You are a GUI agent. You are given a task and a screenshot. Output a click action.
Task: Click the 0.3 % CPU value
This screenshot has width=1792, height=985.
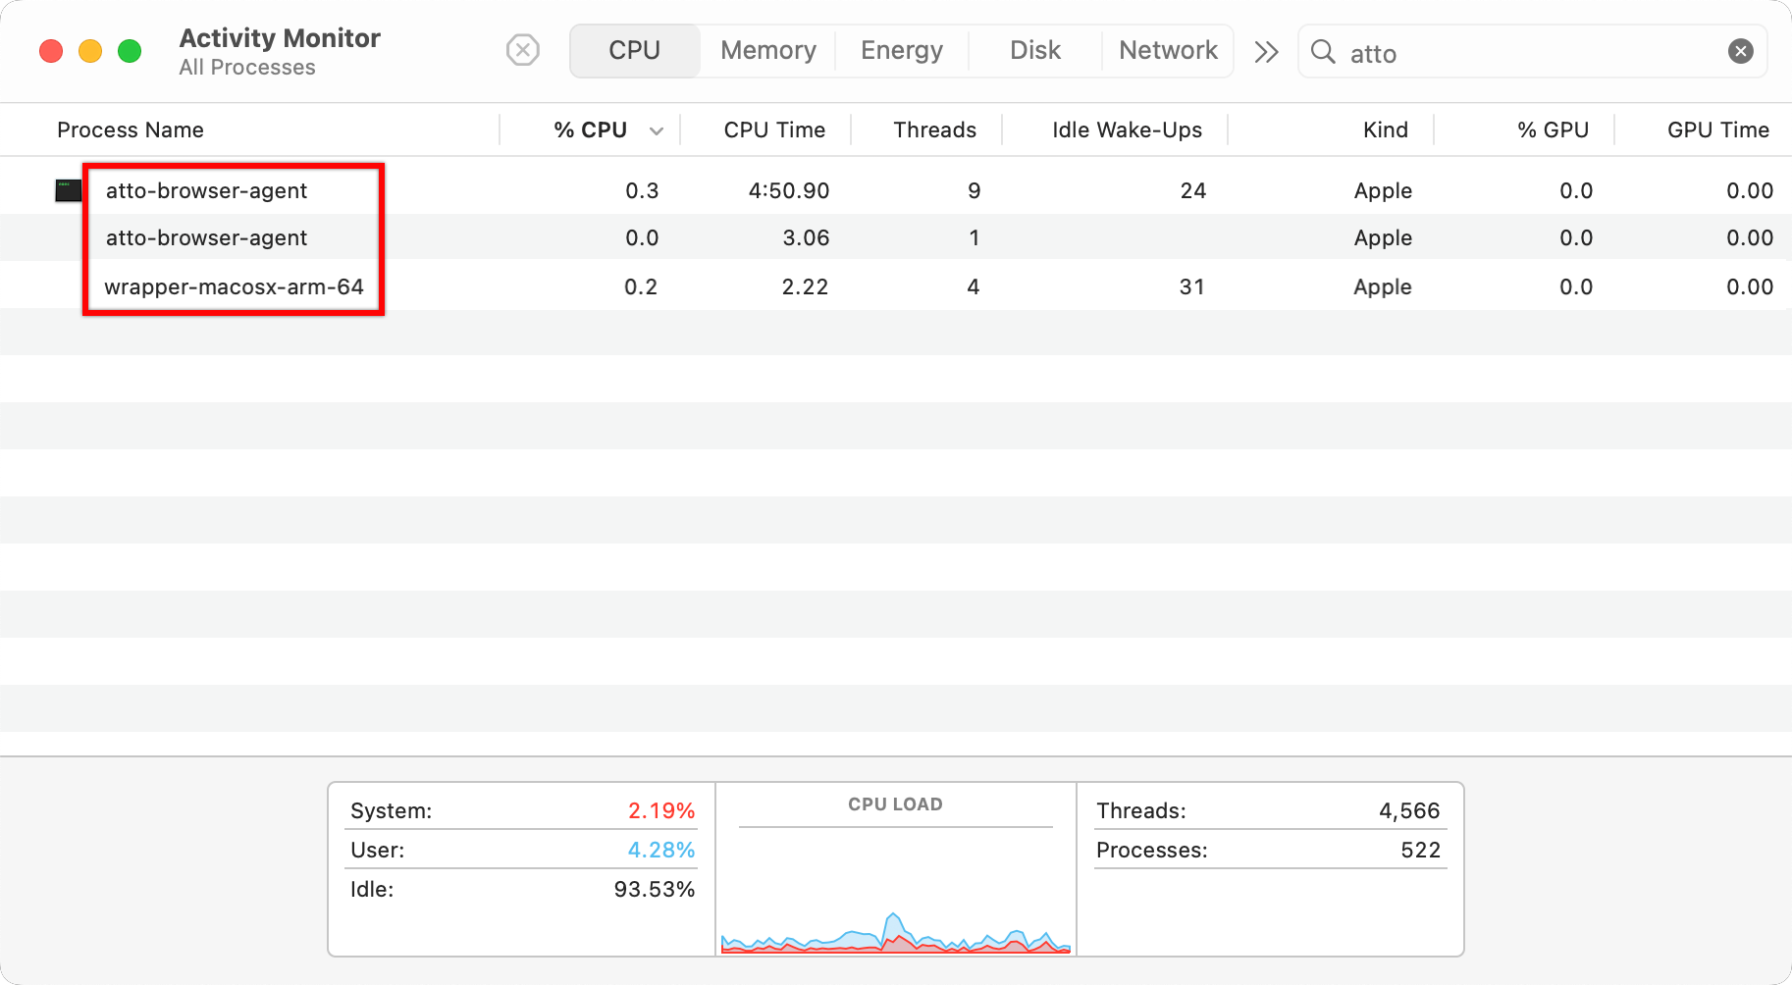pos(642,190)
